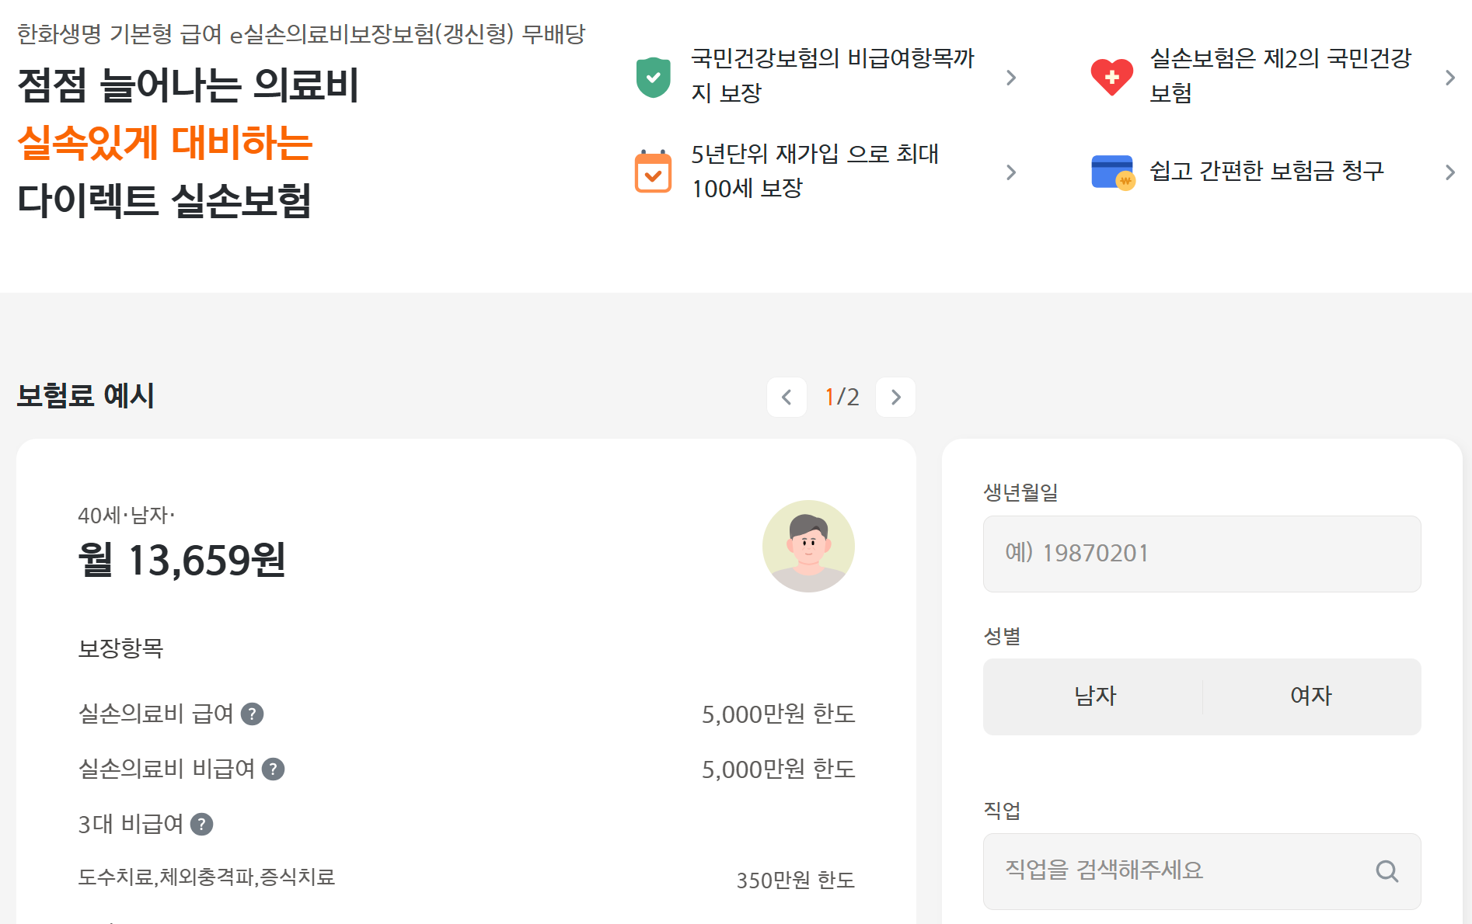Select 여자 gender option
This screenshot has height=924, width=1472.
pos(1311,696)
